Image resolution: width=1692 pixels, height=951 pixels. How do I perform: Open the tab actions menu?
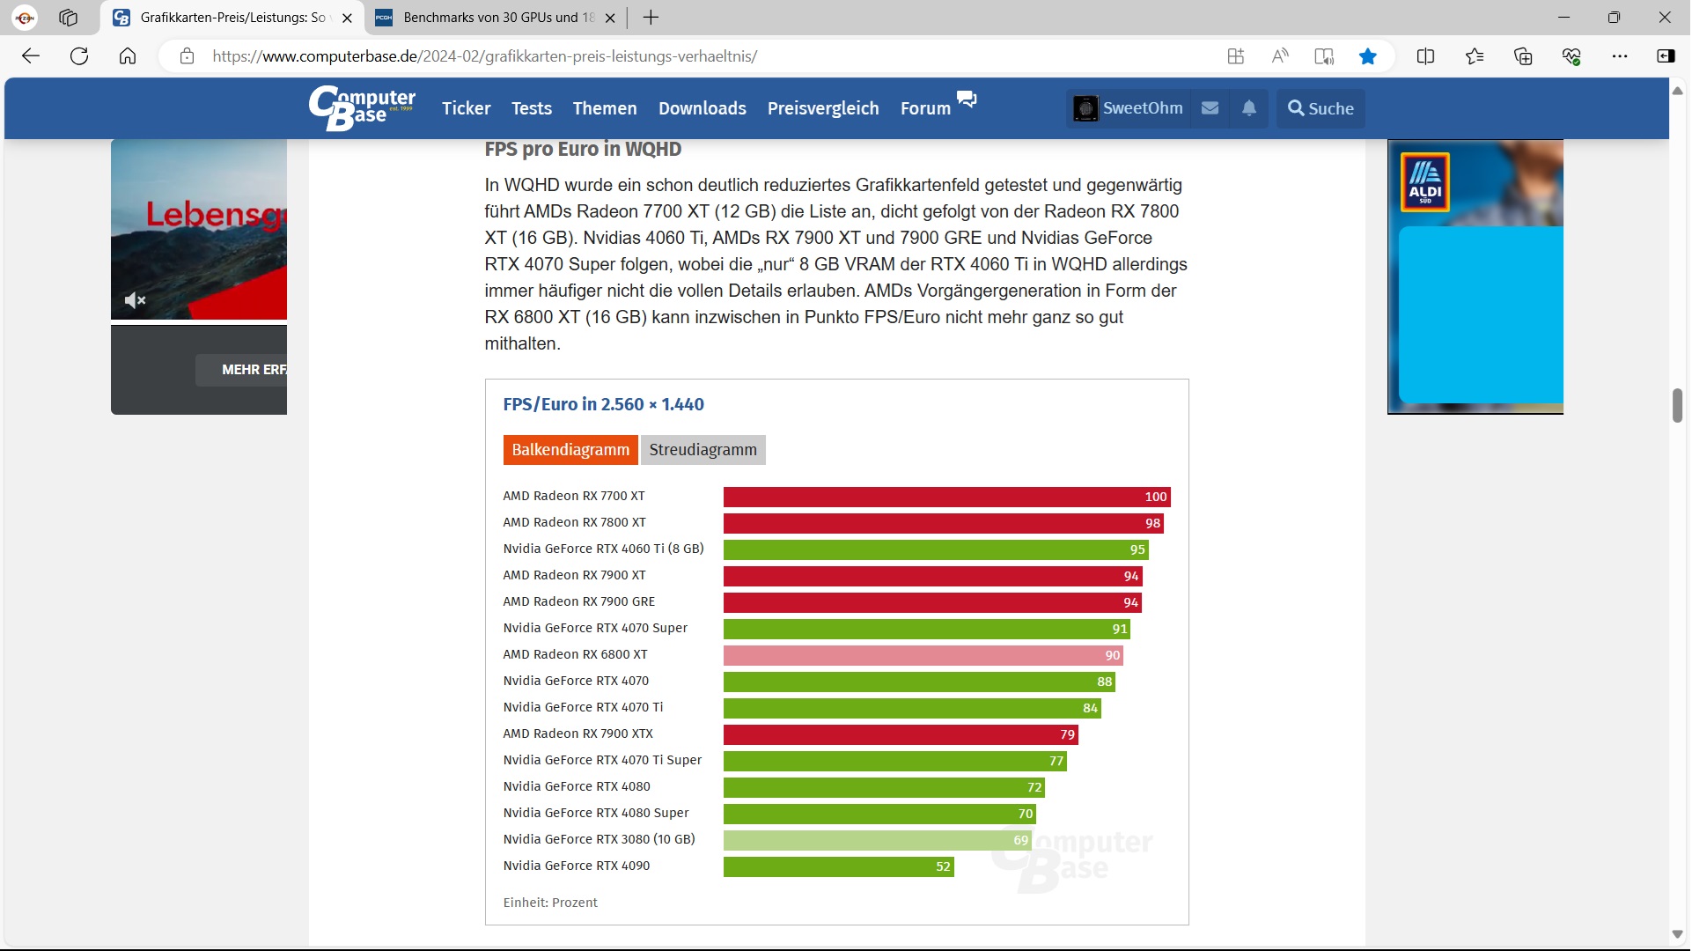(x=69, y=18)
